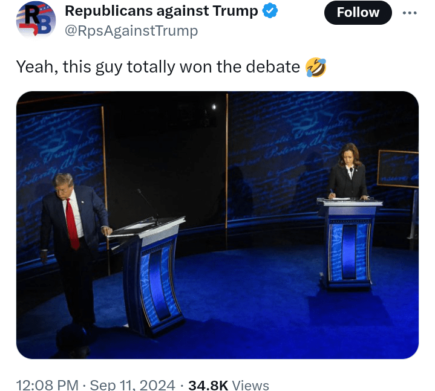Open the Republicans against Trump display name

(x=161, y=11)
